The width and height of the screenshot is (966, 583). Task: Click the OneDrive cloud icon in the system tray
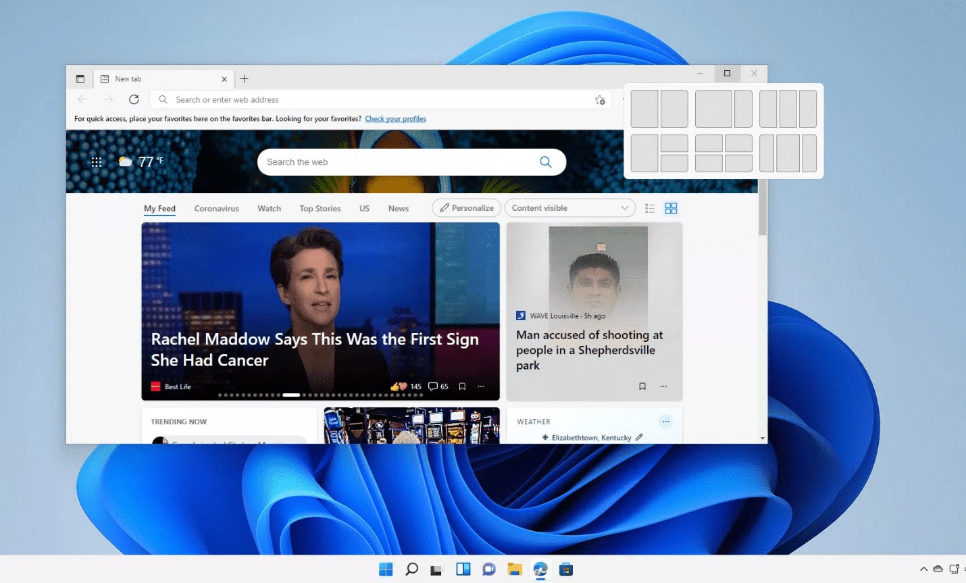(938, 569)
